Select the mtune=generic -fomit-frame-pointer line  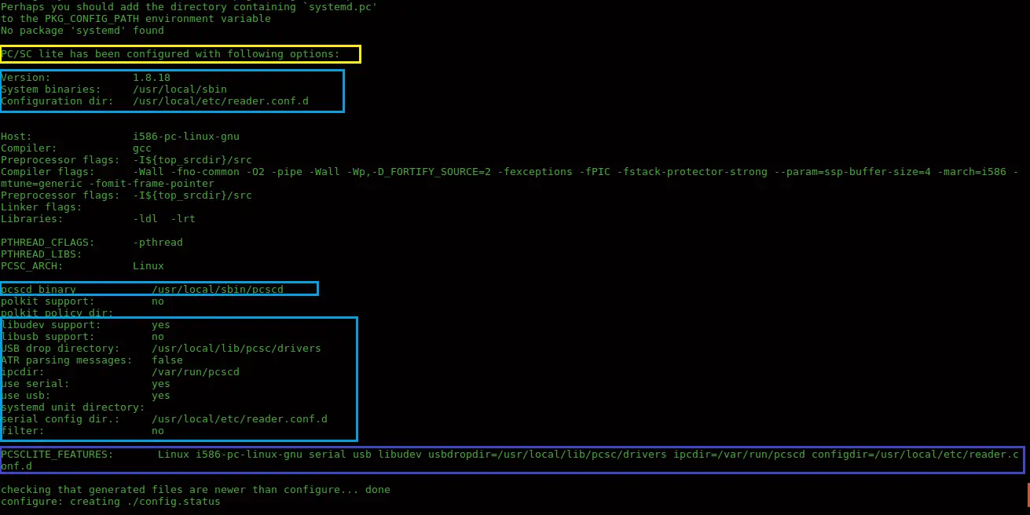(x=108, y=184)
